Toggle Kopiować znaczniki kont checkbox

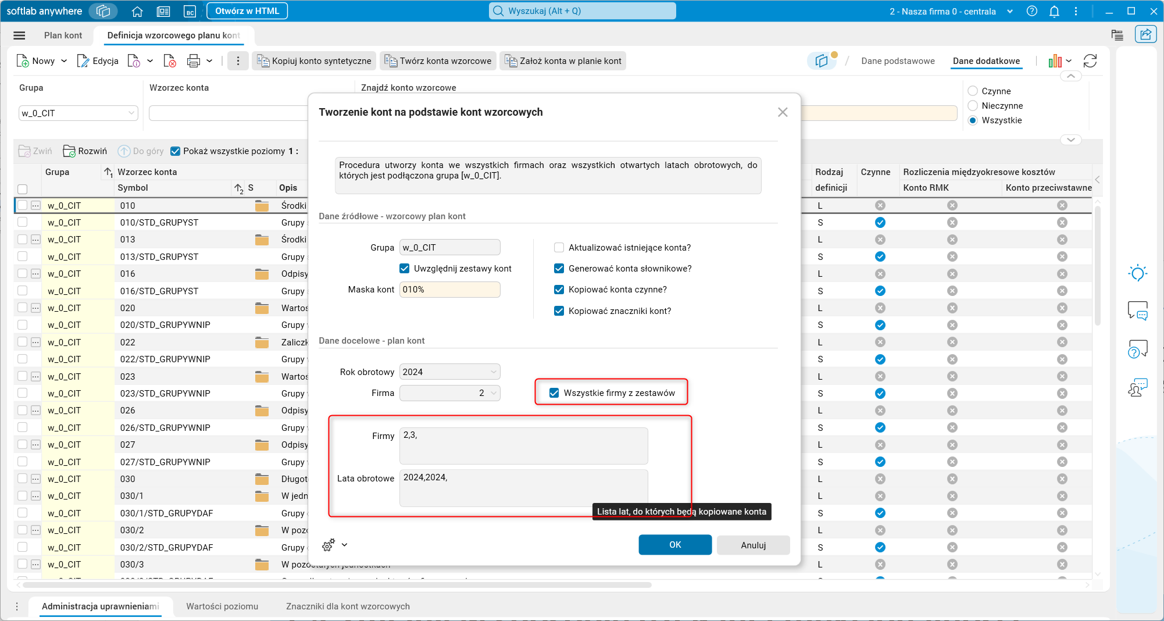[x=559, y=311]
